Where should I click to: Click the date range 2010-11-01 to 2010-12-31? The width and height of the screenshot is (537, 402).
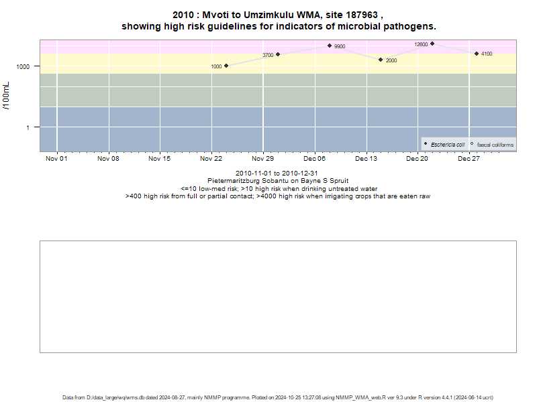point(277,174)
